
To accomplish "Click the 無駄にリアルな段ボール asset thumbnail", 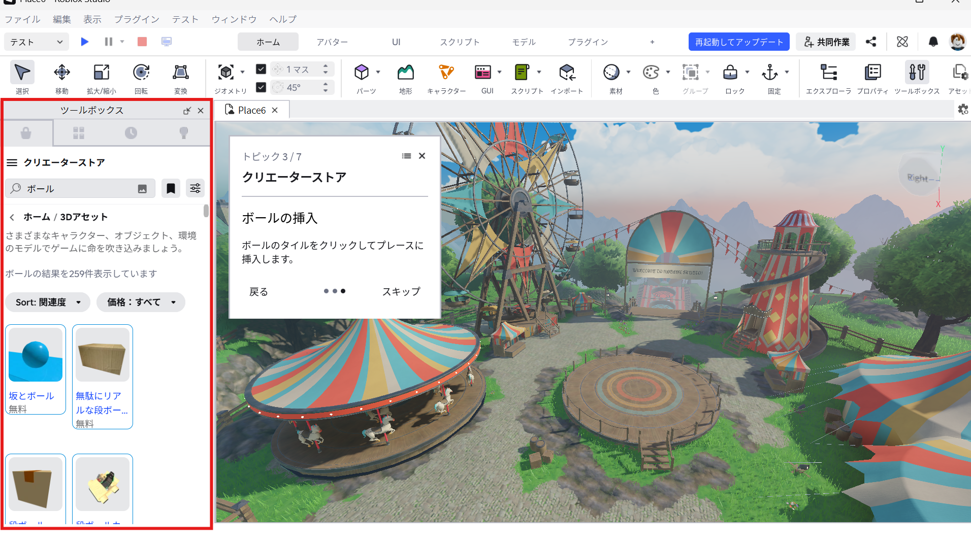I will (103, 354).
